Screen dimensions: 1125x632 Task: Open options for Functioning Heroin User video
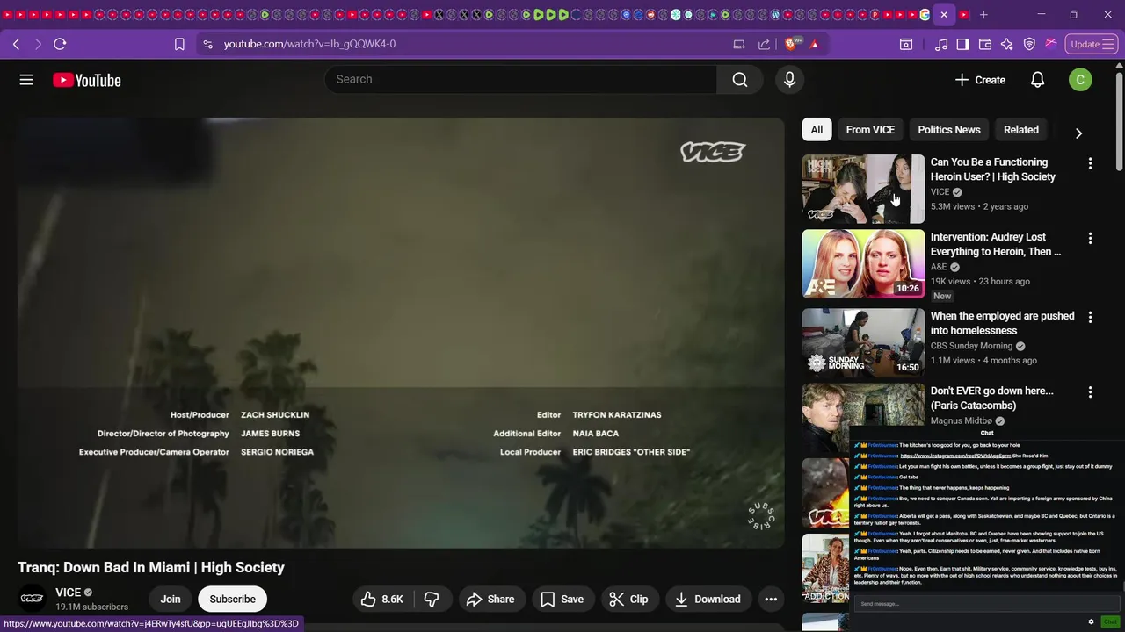(1090, 163)
